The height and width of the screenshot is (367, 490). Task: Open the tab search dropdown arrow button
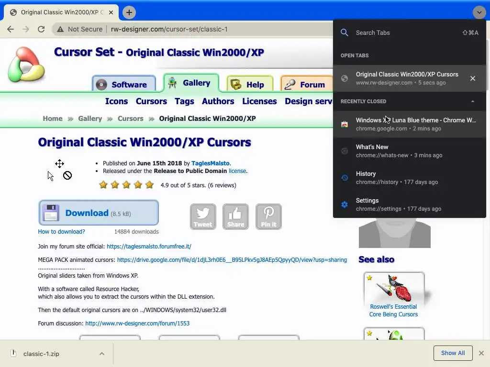point(479,12)
